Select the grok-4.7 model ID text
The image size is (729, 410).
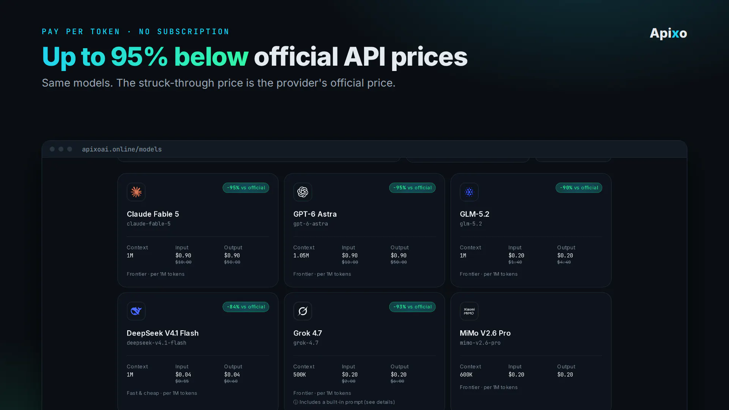point(306,343)
